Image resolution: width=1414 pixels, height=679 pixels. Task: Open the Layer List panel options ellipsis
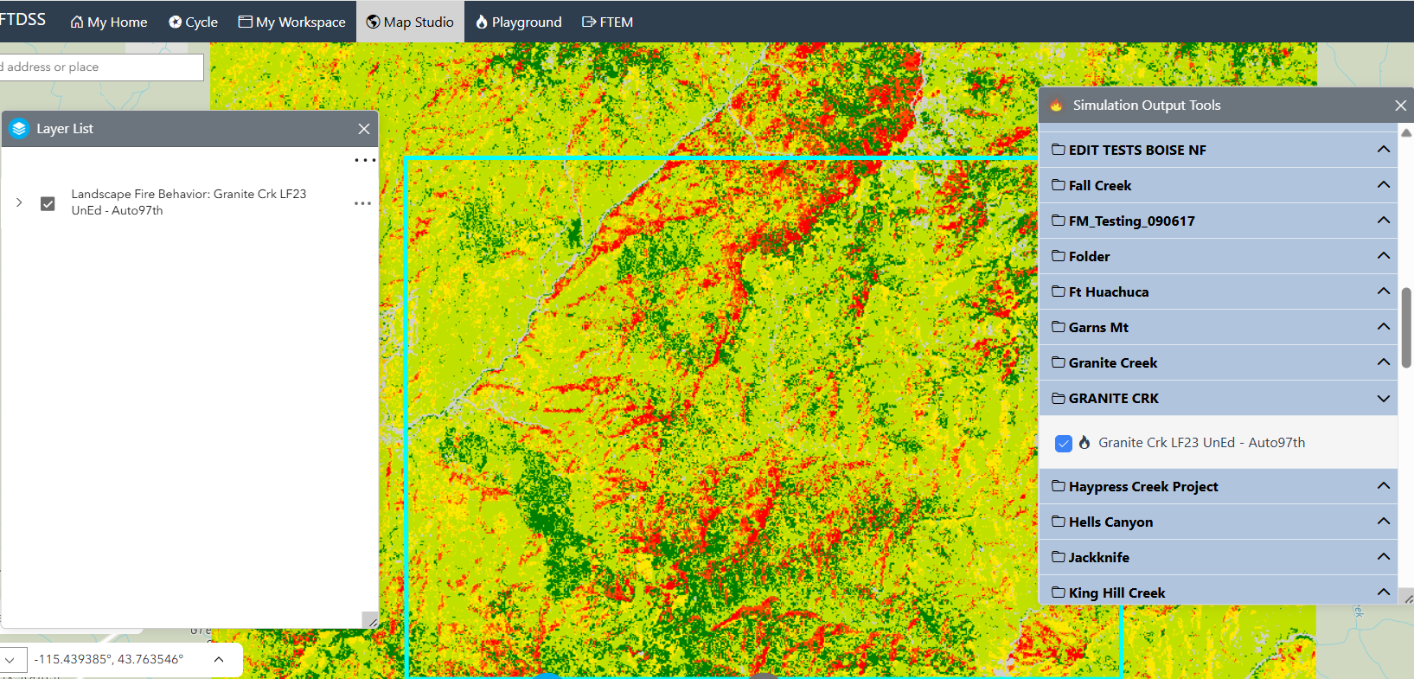[x=365, y=160]
